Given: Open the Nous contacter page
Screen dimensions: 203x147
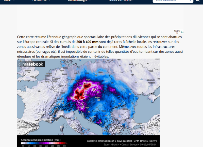Looking at the screenshot, I should click(121, 1).
